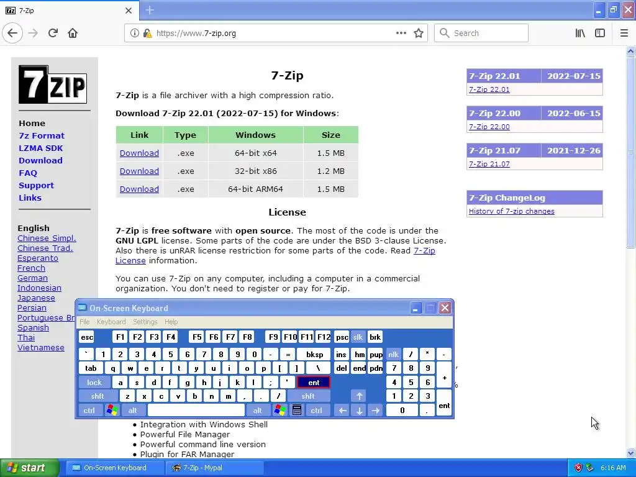Viewport: 636px width, 477px height.
Task: Click the down arrow key on keyboard
Action: pyautogui.click(x=359, y=410)
